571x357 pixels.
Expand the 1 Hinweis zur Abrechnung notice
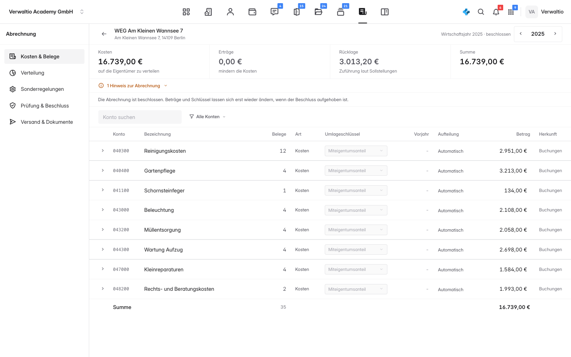pos(133,86)
